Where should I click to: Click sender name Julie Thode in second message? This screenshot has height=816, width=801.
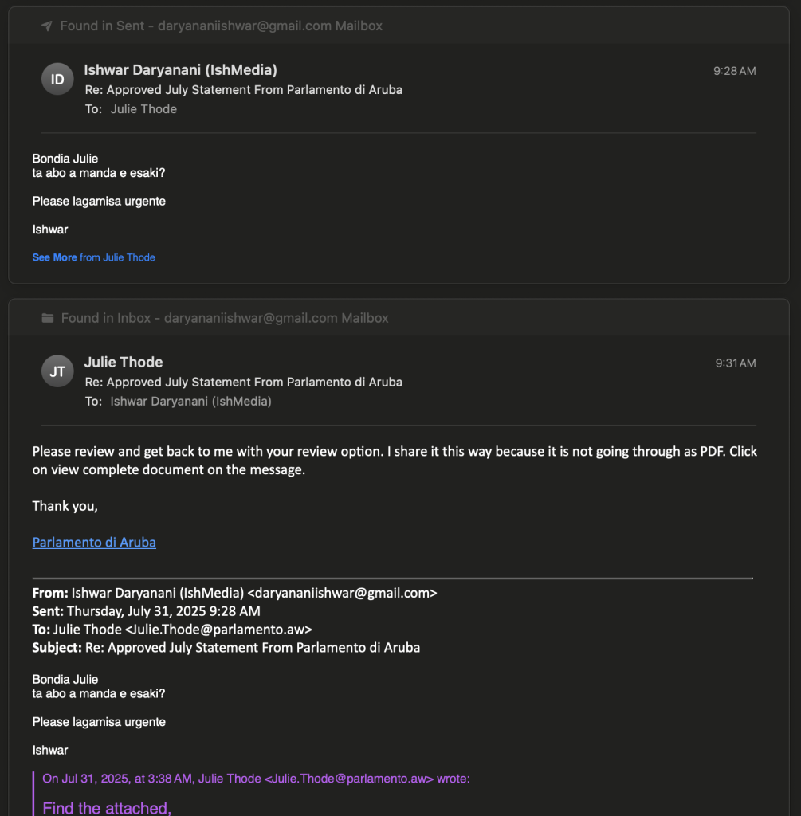click(x=124, y=363)
